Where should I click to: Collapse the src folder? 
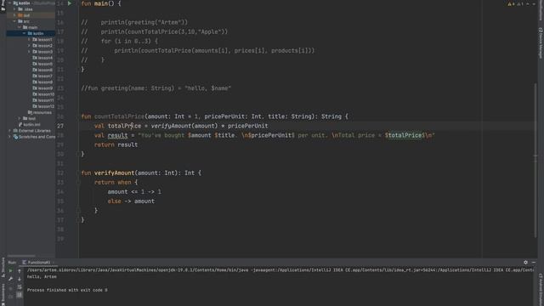tap(15, 21)
